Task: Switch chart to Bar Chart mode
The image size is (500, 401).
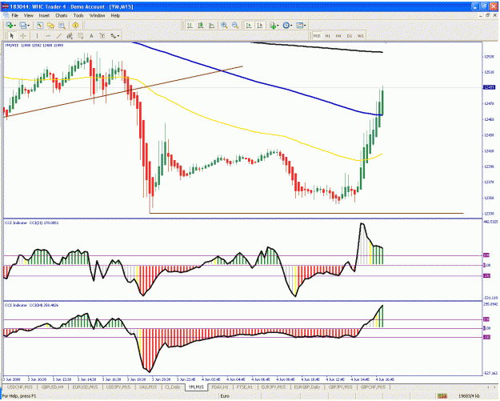Action: point(190,25)
